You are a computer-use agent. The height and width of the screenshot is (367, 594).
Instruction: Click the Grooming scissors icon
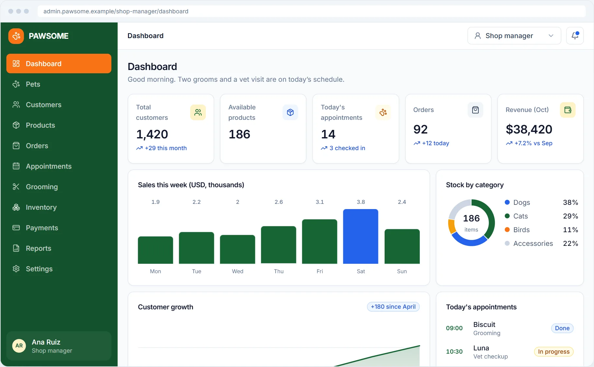point(16,187)
